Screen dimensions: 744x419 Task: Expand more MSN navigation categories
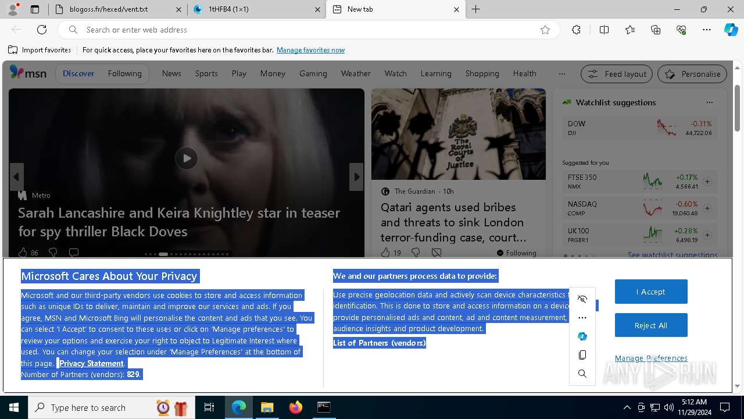click(561, 74)
